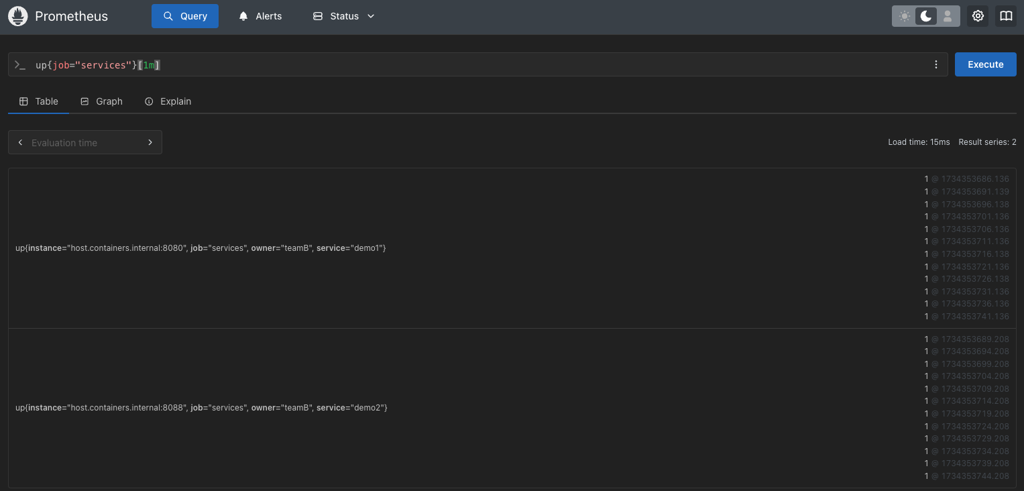This screenshot has width=1024, height=491.
Task: Click sample value at 1734353704.208
Action: [x=966, y=376]
